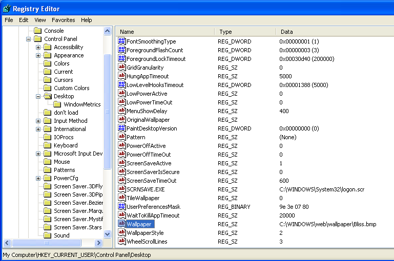Select the Custom Colors key label

[72, 88]
